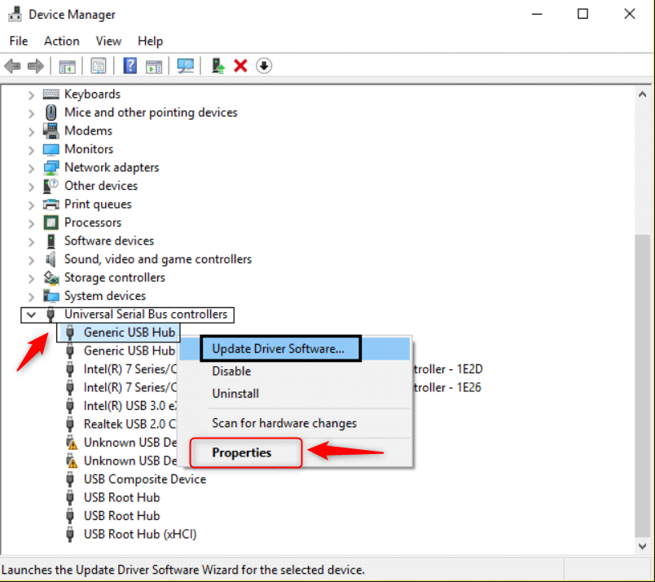Select the USB Root Hub (xHCI) device
Screen dimensions: 655x582
(x=139, y=535)
